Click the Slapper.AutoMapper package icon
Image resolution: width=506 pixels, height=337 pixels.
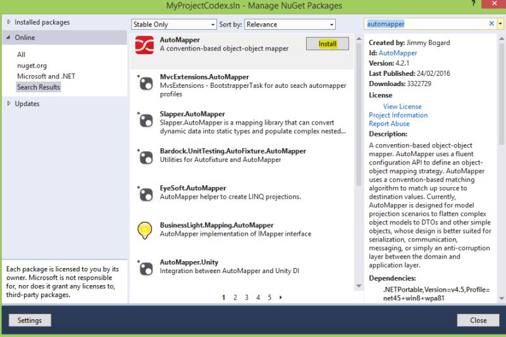click(145, 120)
